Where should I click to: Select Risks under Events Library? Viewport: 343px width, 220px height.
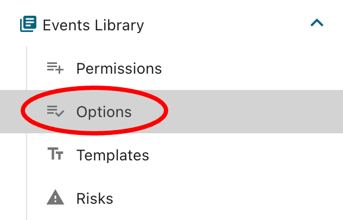tap(94, 199)
